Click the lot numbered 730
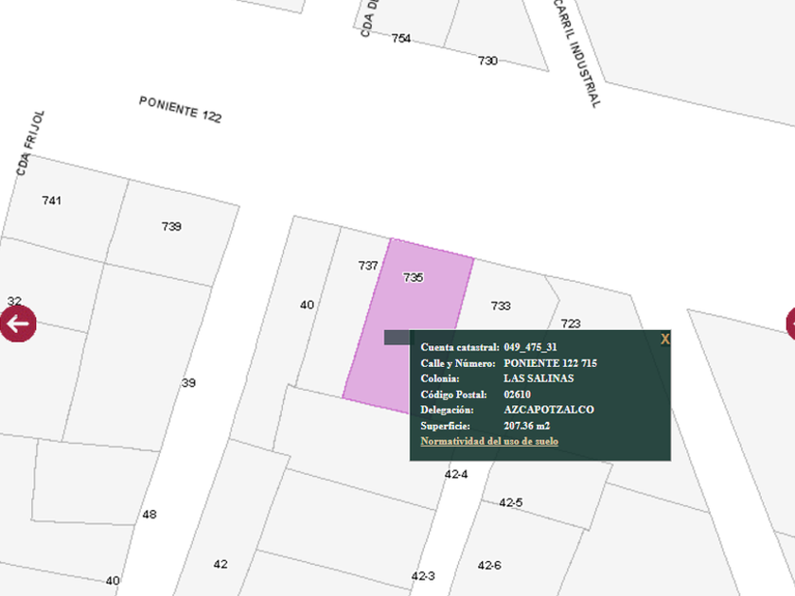Viewport: 795px width, 596px height. pos(487,61)
